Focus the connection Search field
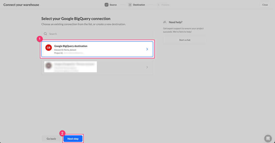 (97, 34)
